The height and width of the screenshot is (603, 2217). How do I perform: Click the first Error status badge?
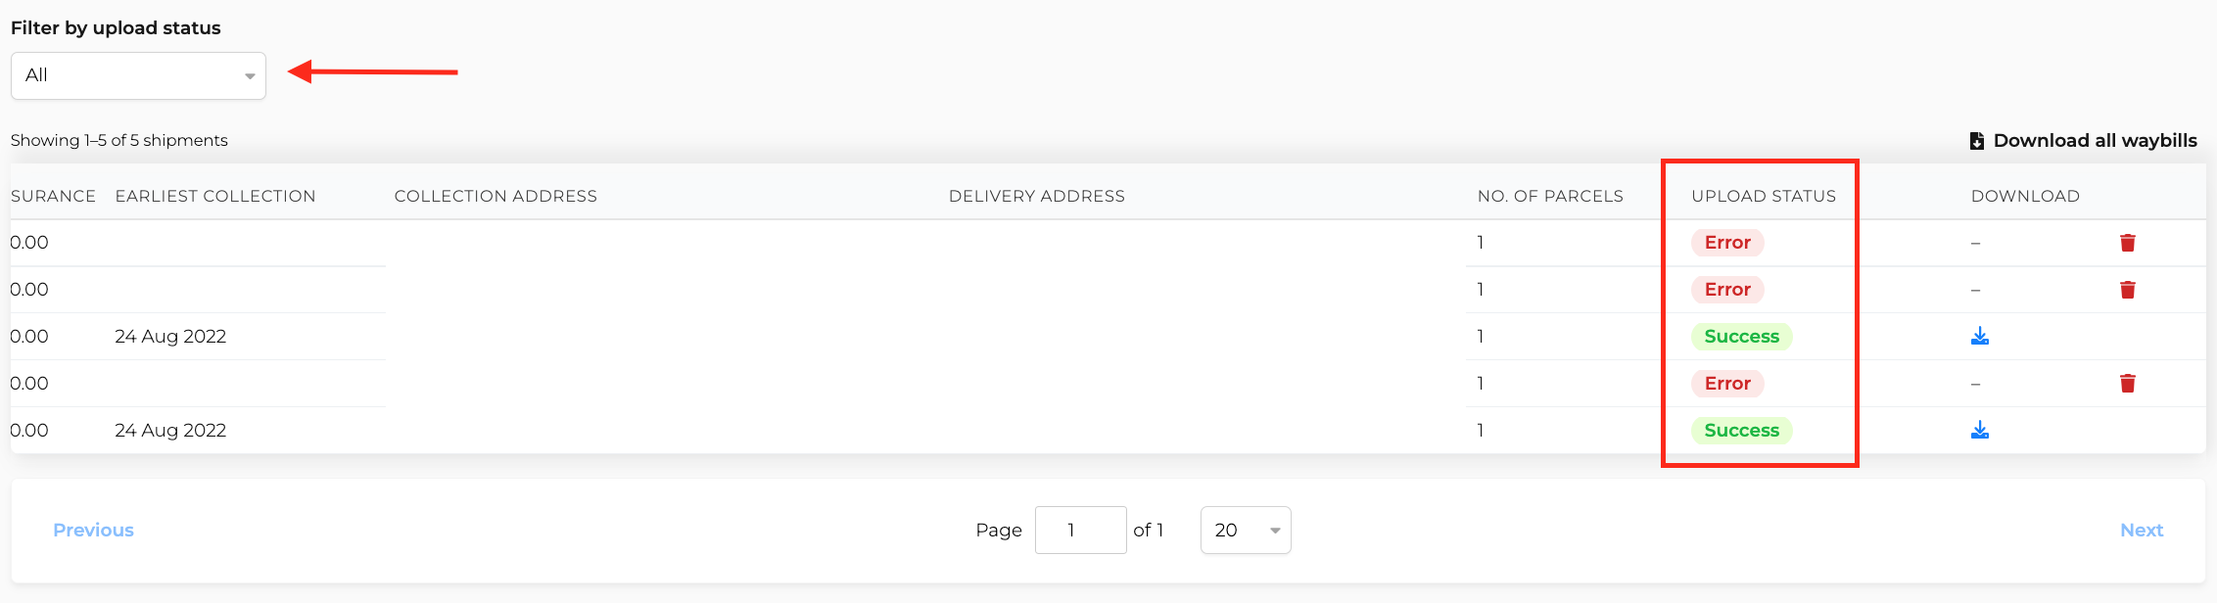point(1726,243)
